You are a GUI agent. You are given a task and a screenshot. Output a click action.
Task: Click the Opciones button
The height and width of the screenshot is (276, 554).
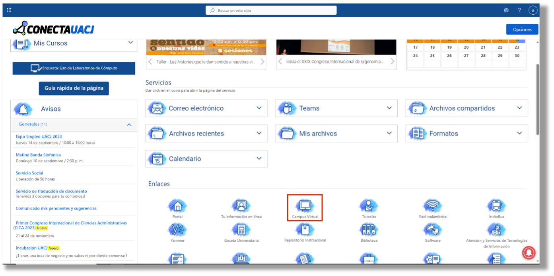(522, 29)
